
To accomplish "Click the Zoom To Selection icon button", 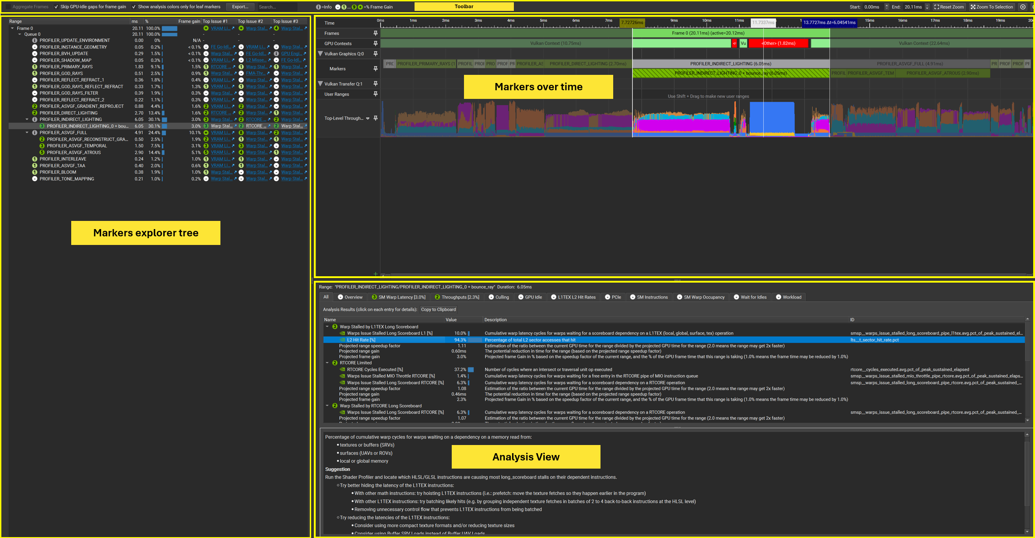I will pos(992,7).
